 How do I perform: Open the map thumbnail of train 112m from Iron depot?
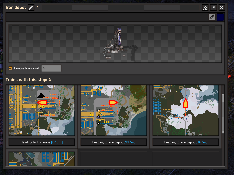click(x=113, y=110)
